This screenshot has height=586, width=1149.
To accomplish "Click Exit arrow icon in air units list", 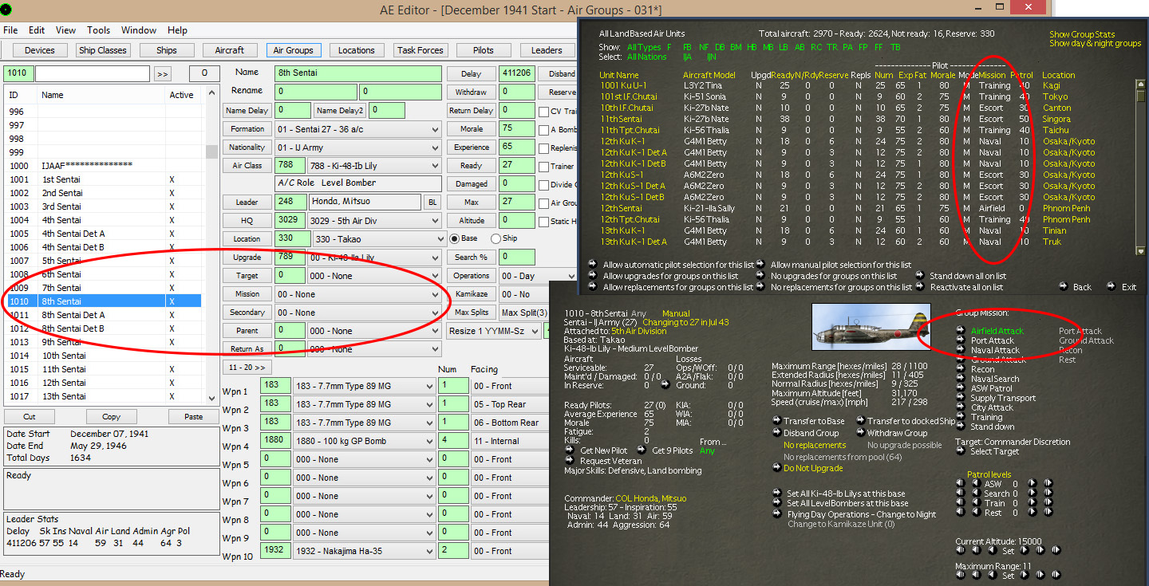I will [1112, 286].
